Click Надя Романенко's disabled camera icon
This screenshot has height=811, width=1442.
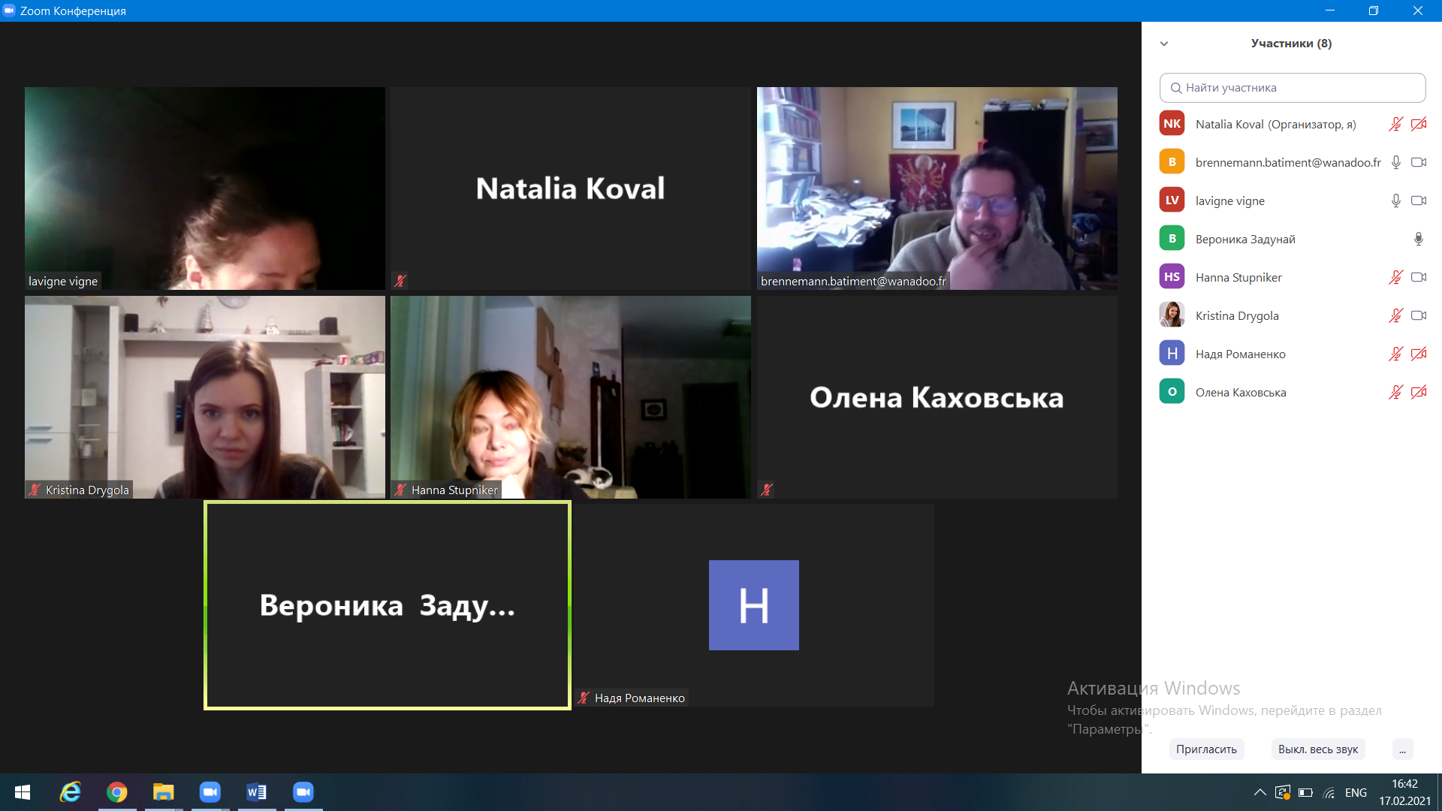[1419, 354]
